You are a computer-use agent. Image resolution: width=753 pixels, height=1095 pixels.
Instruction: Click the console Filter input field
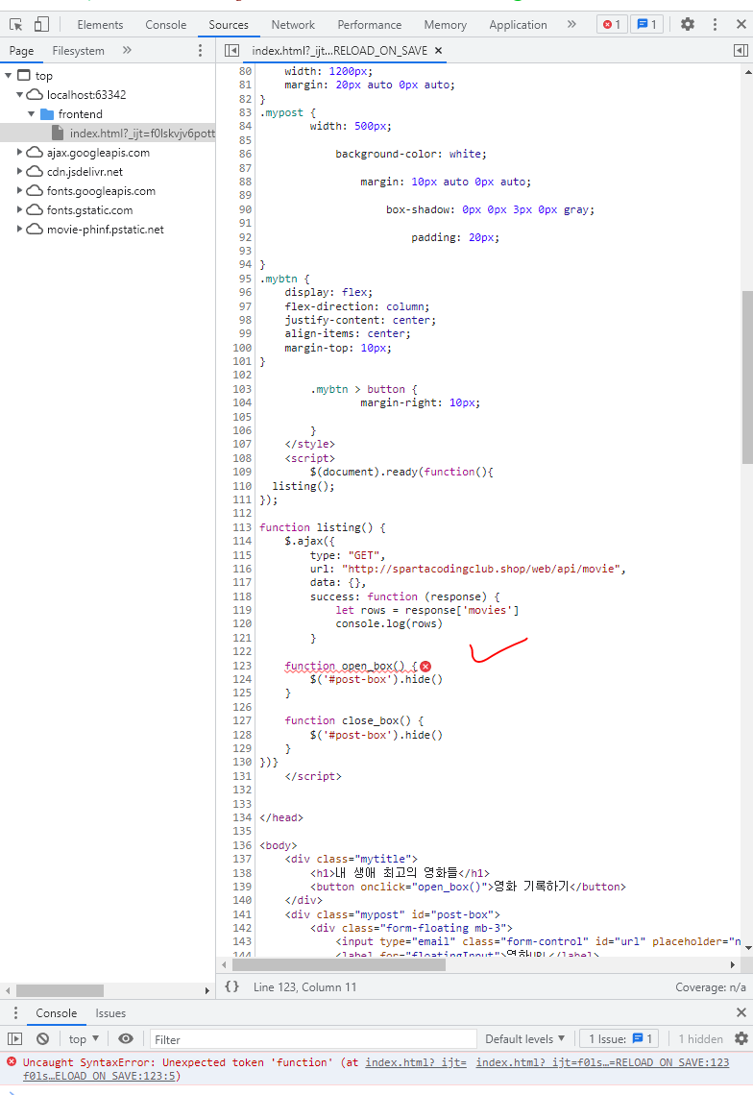pos(313,1039)
